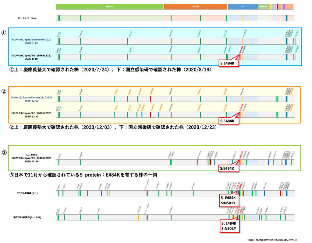Viewport: 312px width, 243px height.
Task: Select the ORF3a gene segment
Action: 264,6
